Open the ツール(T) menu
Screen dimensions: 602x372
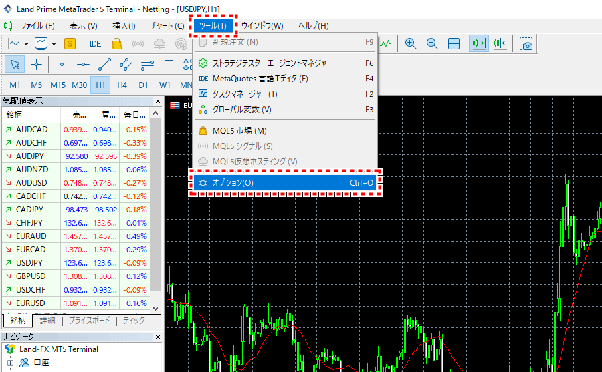213,26
